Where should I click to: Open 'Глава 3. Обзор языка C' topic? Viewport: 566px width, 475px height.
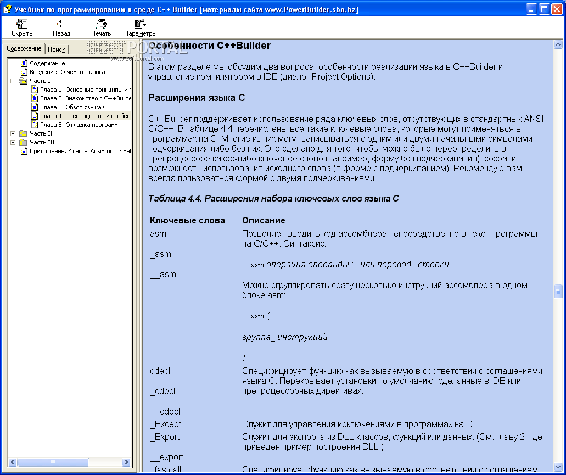73,107
